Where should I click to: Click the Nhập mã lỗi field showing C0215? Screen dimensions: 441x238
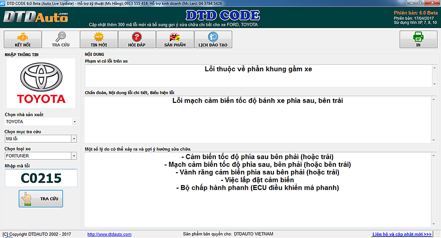[41, 178]
